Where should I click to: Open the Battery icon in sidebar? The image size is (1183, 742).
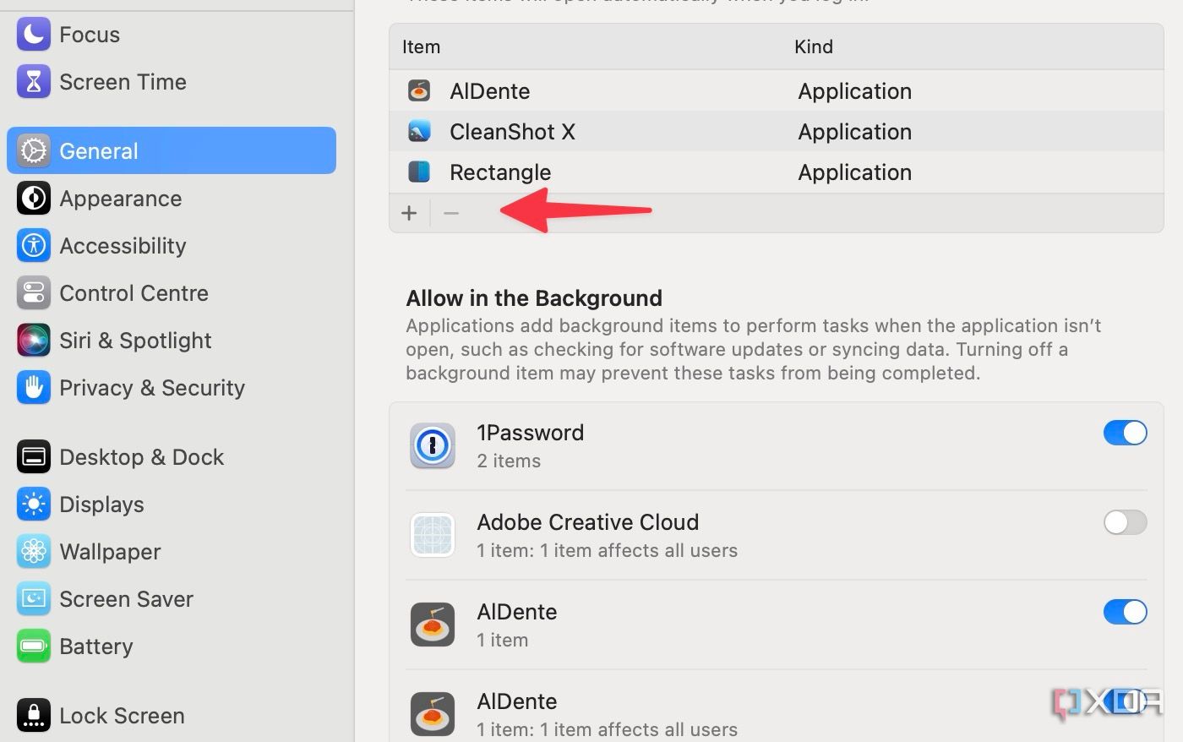pos(34,647)
